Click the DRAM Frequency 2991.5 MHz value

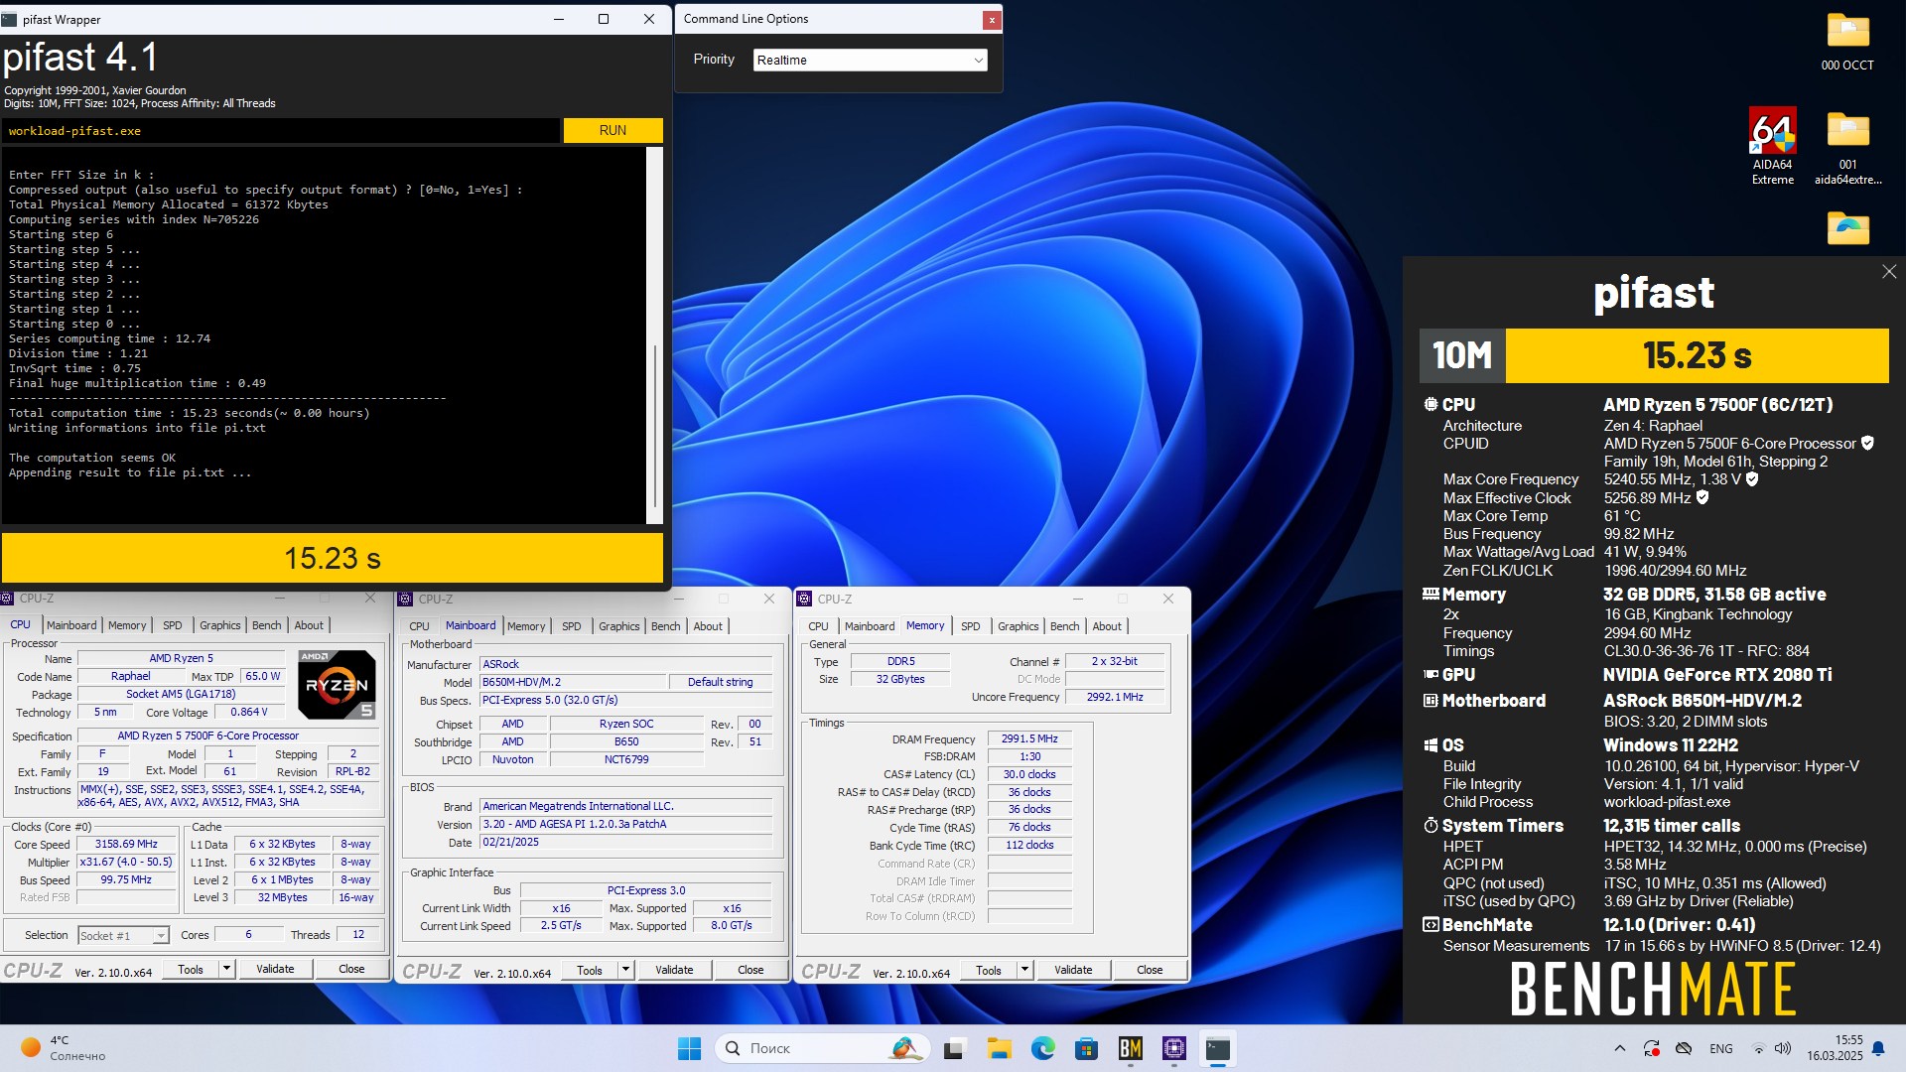click(1029, 738)
